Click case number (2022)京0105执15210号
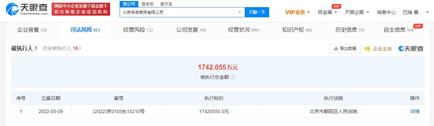Viewport: 434px width, 126px height. pos(119,111)
